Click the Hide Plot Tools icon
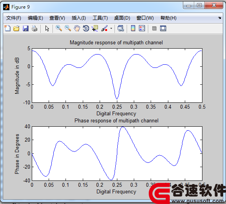Screen dimensions: 226x204 pos(154,28)
